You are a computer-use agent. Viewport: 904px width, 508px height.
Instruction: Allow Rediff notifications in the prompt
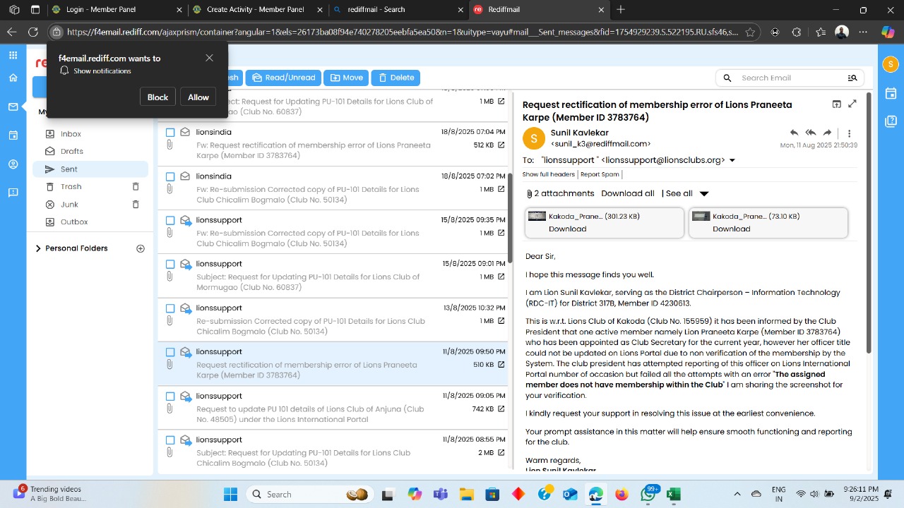click(198, 97)
